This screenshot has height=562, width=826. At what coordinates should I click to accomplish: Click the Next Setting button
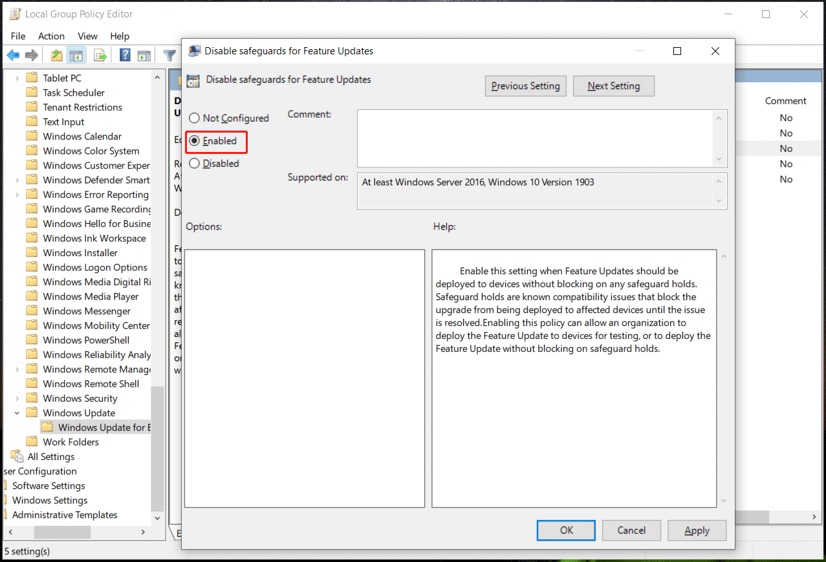click(614, 86)
